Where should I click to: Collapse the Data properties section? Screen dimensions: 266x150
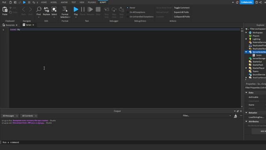[246, 92]
